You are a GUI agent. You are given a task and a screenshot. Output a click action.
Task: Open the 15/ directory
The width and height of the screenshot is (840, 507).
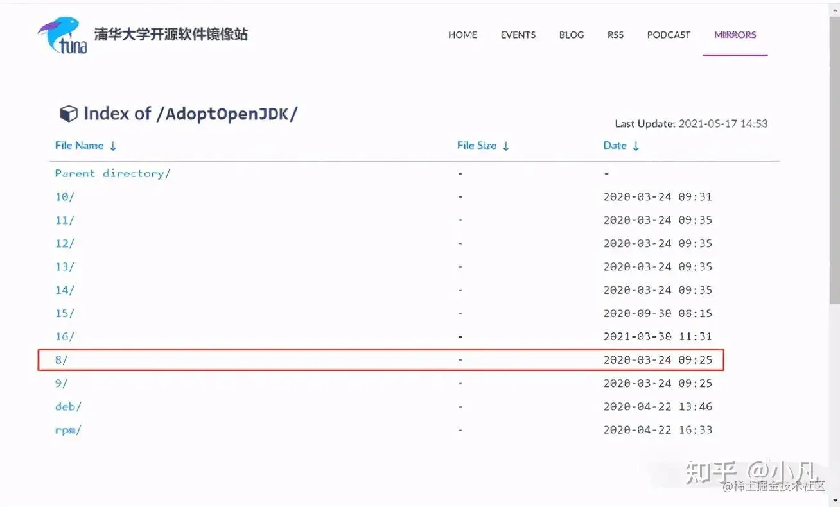pyautogui.click(x=64, y=313)
